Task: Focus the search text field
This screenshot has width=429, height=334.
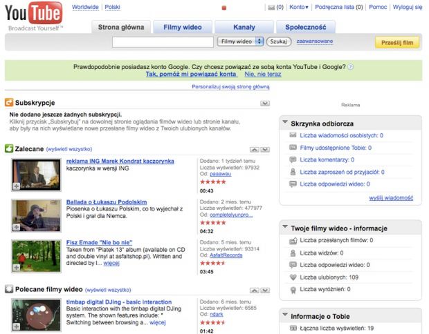Action: [163, 42]
